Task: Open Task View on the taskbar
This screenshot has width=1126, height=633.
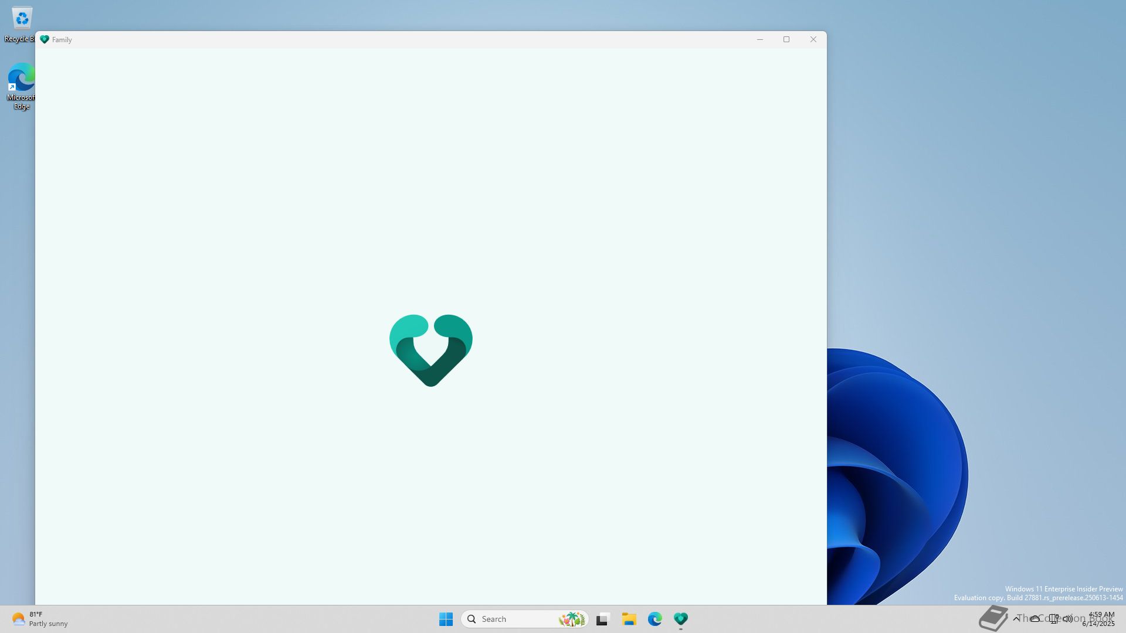Action: tap(603, 619)
